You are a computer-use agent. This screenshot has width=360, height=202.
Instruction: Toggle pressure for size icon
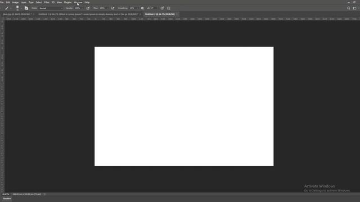pos(163,8)
